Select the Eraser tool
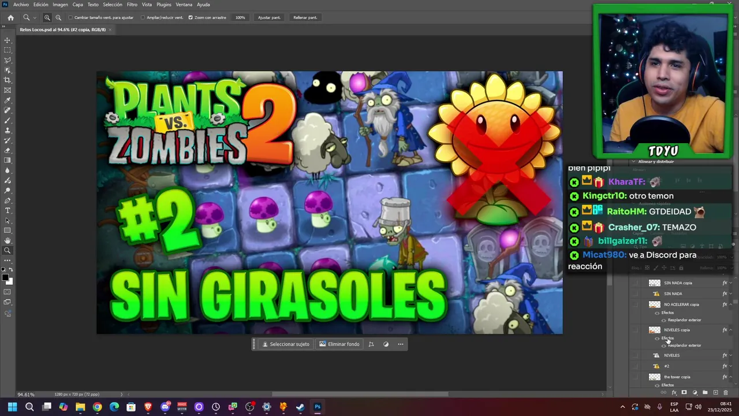The image size is (739, 416). pos(8,150)
